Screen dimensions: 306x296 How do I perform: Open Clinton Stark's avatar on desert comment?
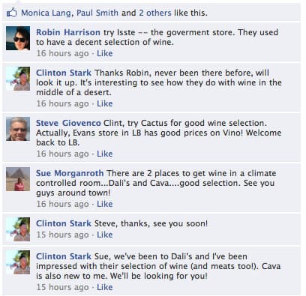pyautogui.click(x=18, y=79)
